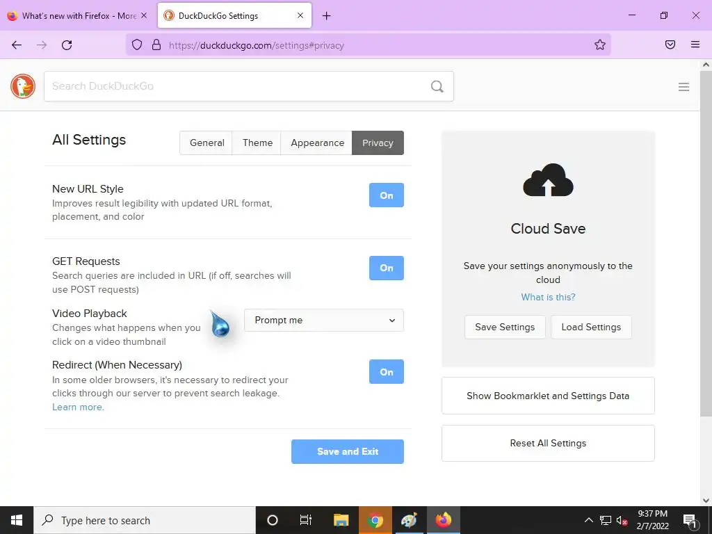Show hidden system tray icons
The width and height of the screenshot is (712, 534).
click(x=588, y=520)
